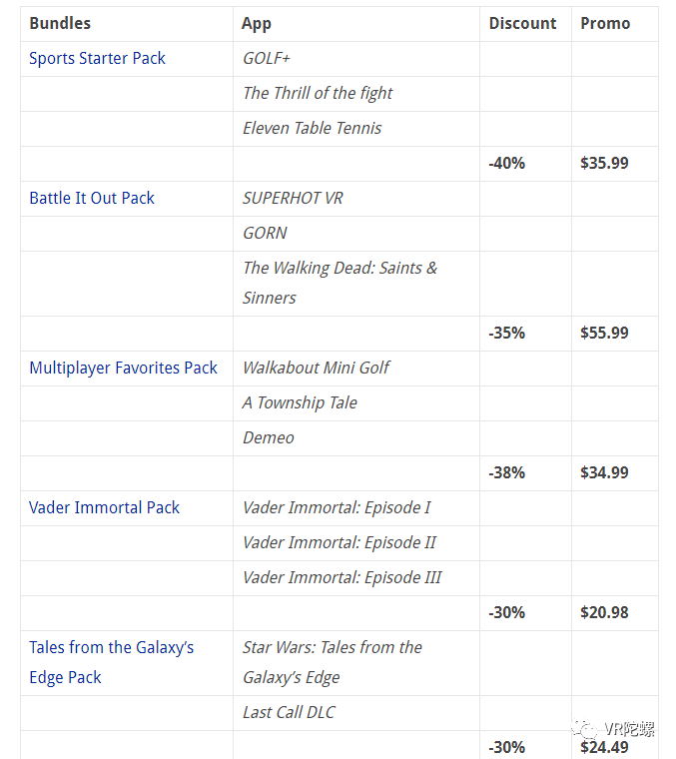Screen dimensions: 676x759
Task: Select The Thrill of the fight entry
Action: pos(318,93)
